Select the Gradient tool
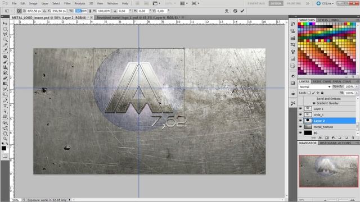The width and height of the screenshot is (360, 202). pyautogui.click(x=5, y=84)
